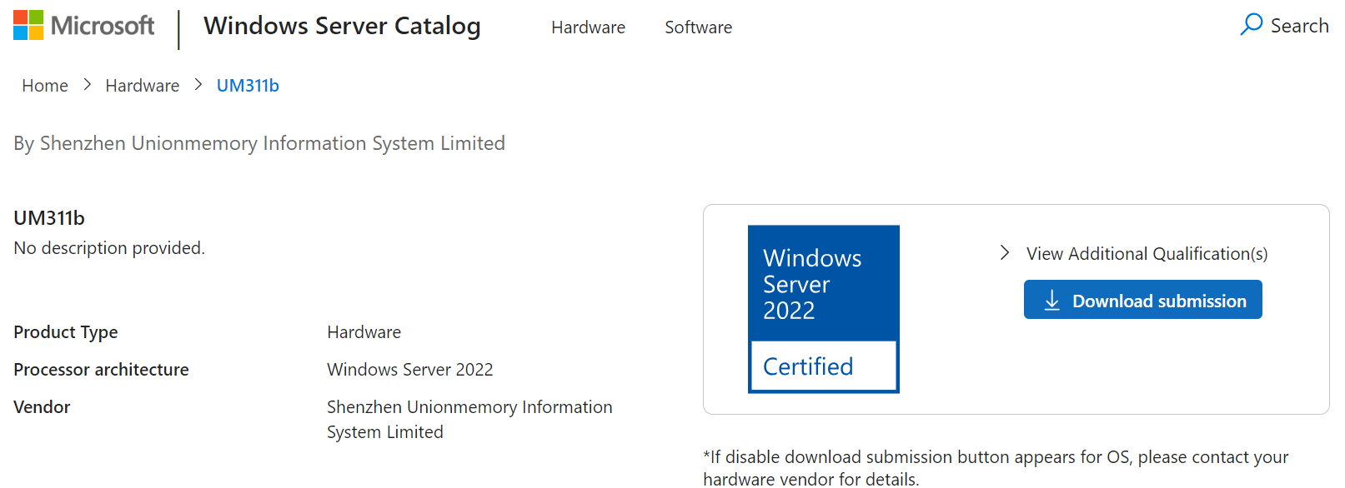This screenshot has width=1345, height=488.
Task: Click the Certified label on the badge
Action: (x=807, y=366)
